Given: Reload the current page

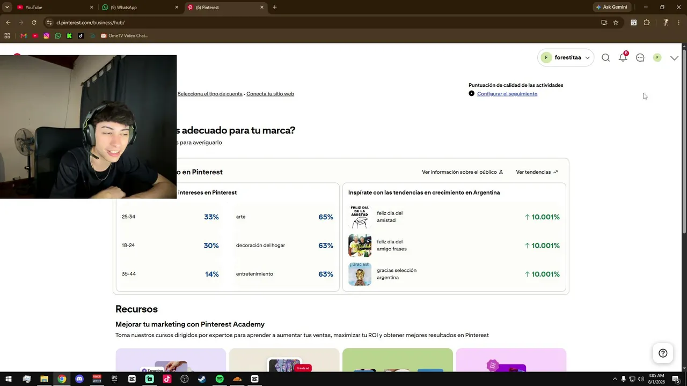Looking at the screenshot, I should (x=34, y=23).
